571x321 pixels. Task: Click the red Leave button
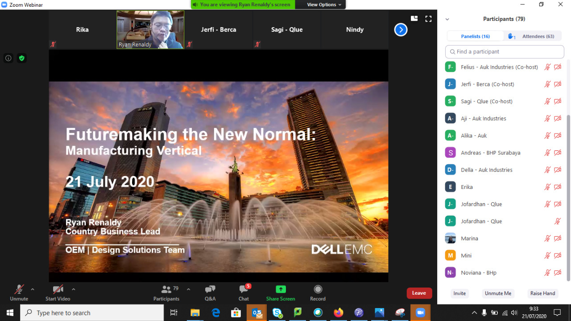(x=419, y=293)
